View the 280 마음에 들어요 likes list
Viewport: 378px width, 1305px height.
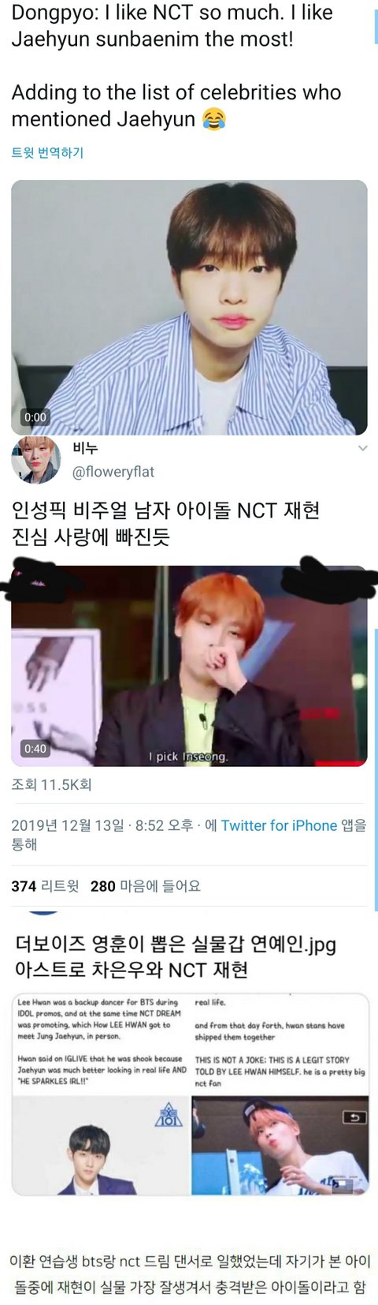point(146,886)
